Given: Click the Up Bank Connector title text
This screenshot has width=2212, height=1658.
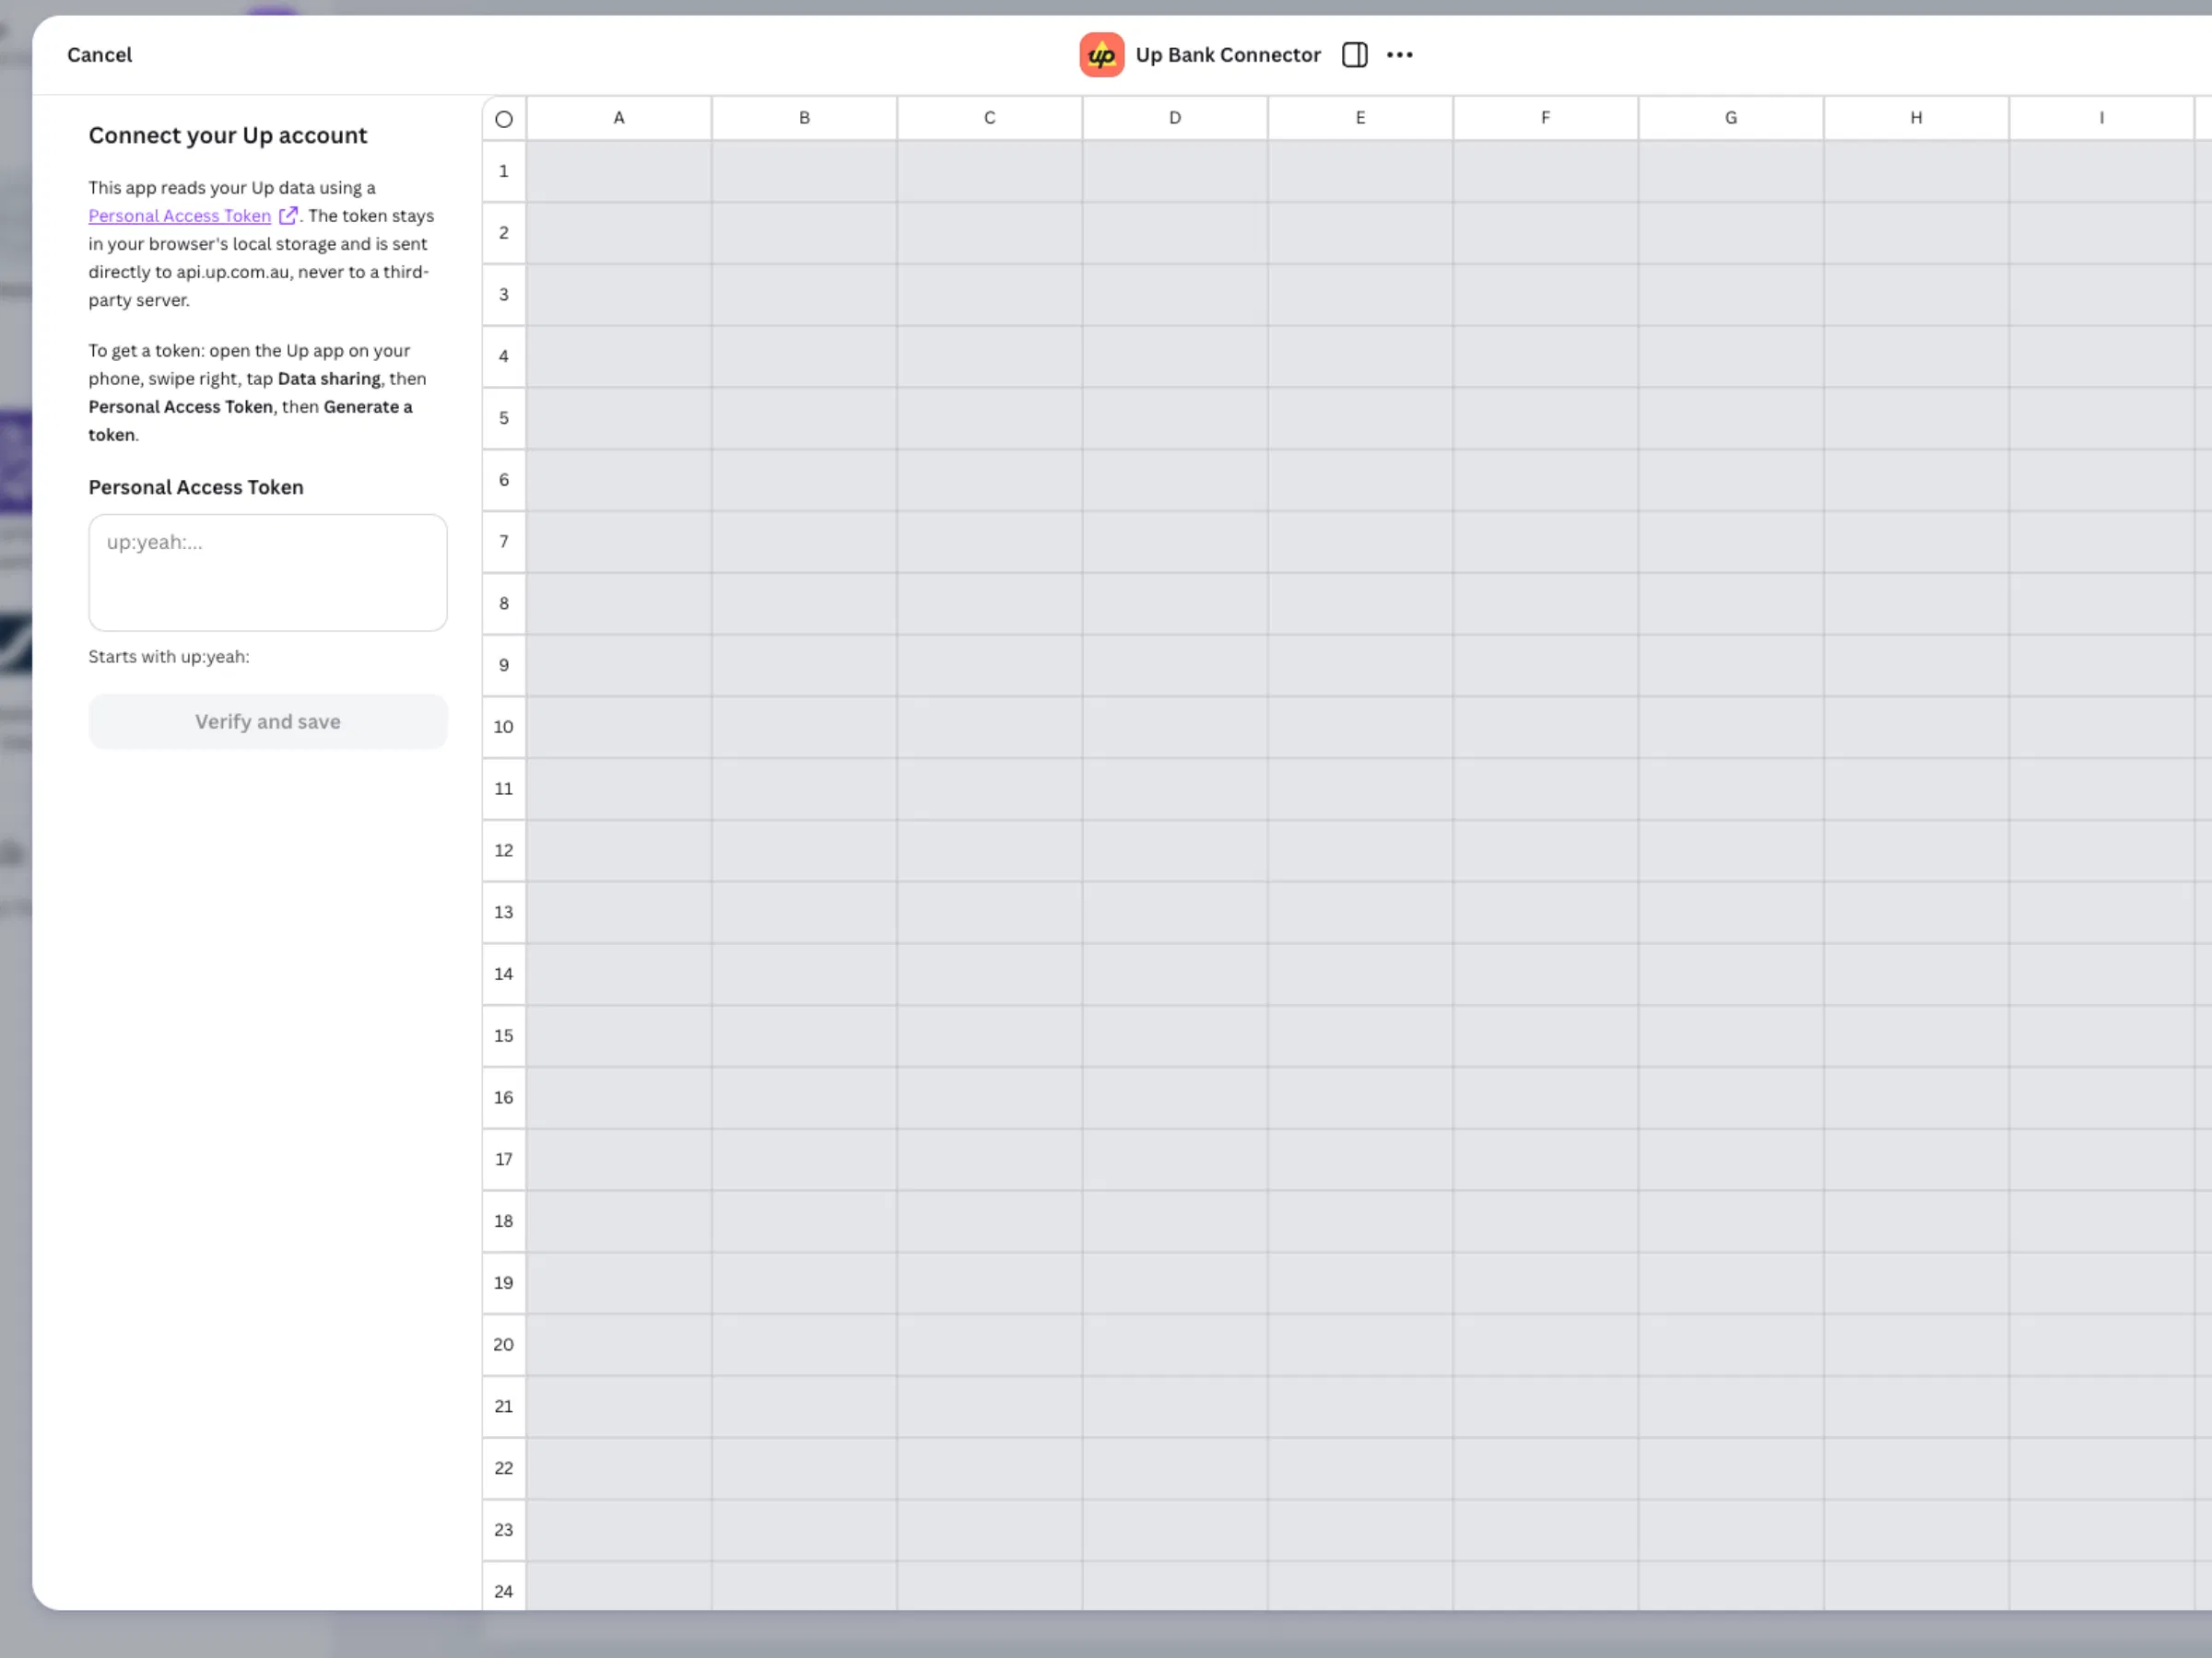Looking at the screenshot, I should [1228, 55].
